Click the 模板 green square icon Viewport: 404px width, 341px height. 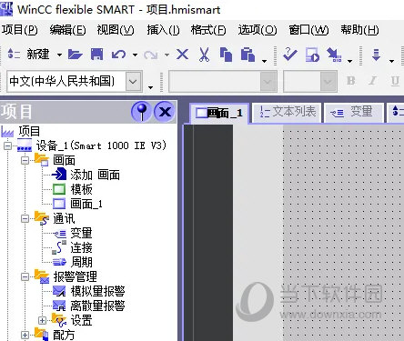[x=59, y=189]
